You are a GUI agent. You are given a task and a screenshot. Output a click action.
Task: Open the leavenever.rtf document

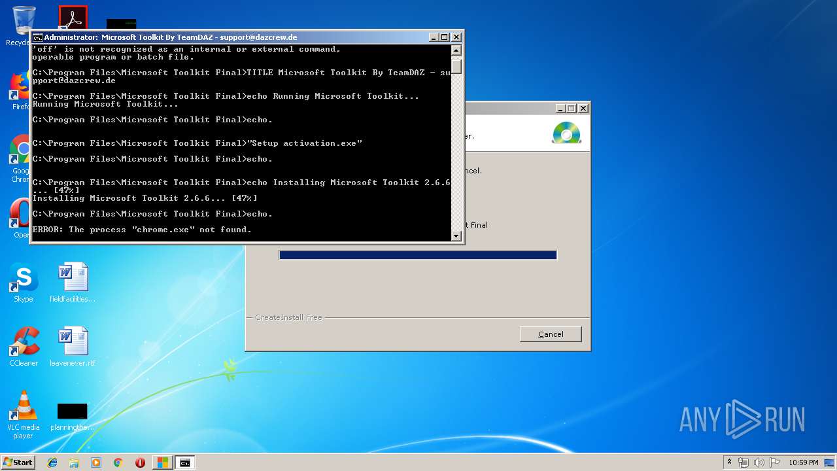pyautogui.click(x=72, y=341)
